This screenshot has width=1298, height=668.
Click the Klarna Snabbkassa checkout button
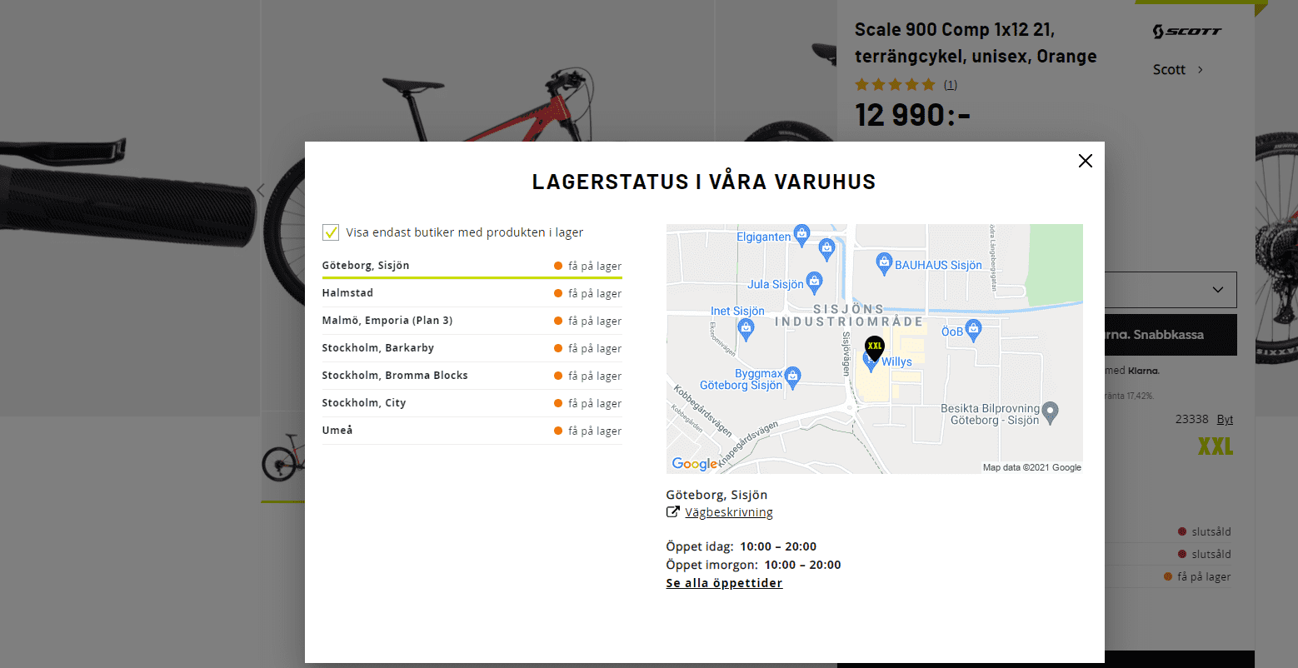[x=1171, y=335]
